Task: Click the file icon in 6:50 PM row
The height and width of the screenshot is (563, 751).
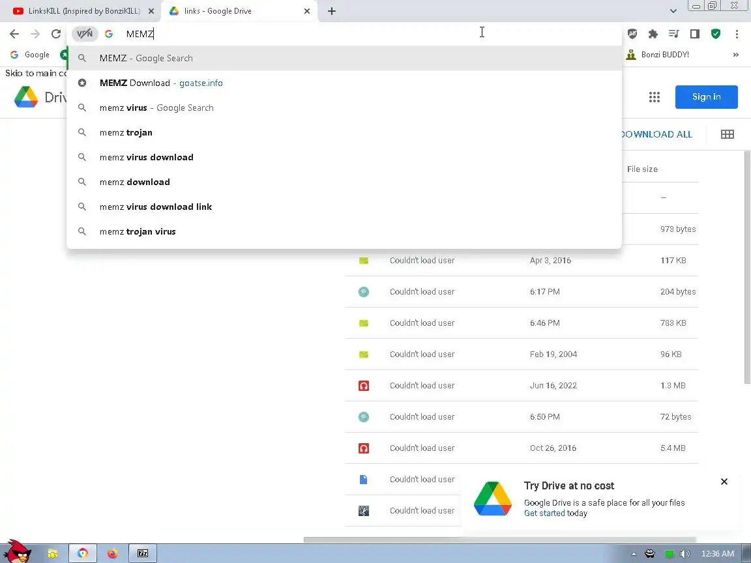Action: click(364, 417)
